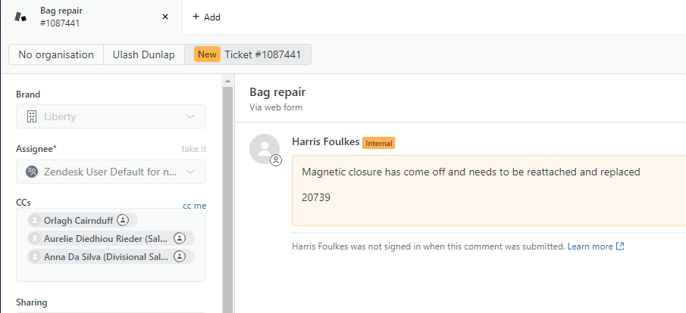The height and width of the screenshot is (313, 686).
Task: Select the New Ticket #1087441 tab
Action: [248, 54]
